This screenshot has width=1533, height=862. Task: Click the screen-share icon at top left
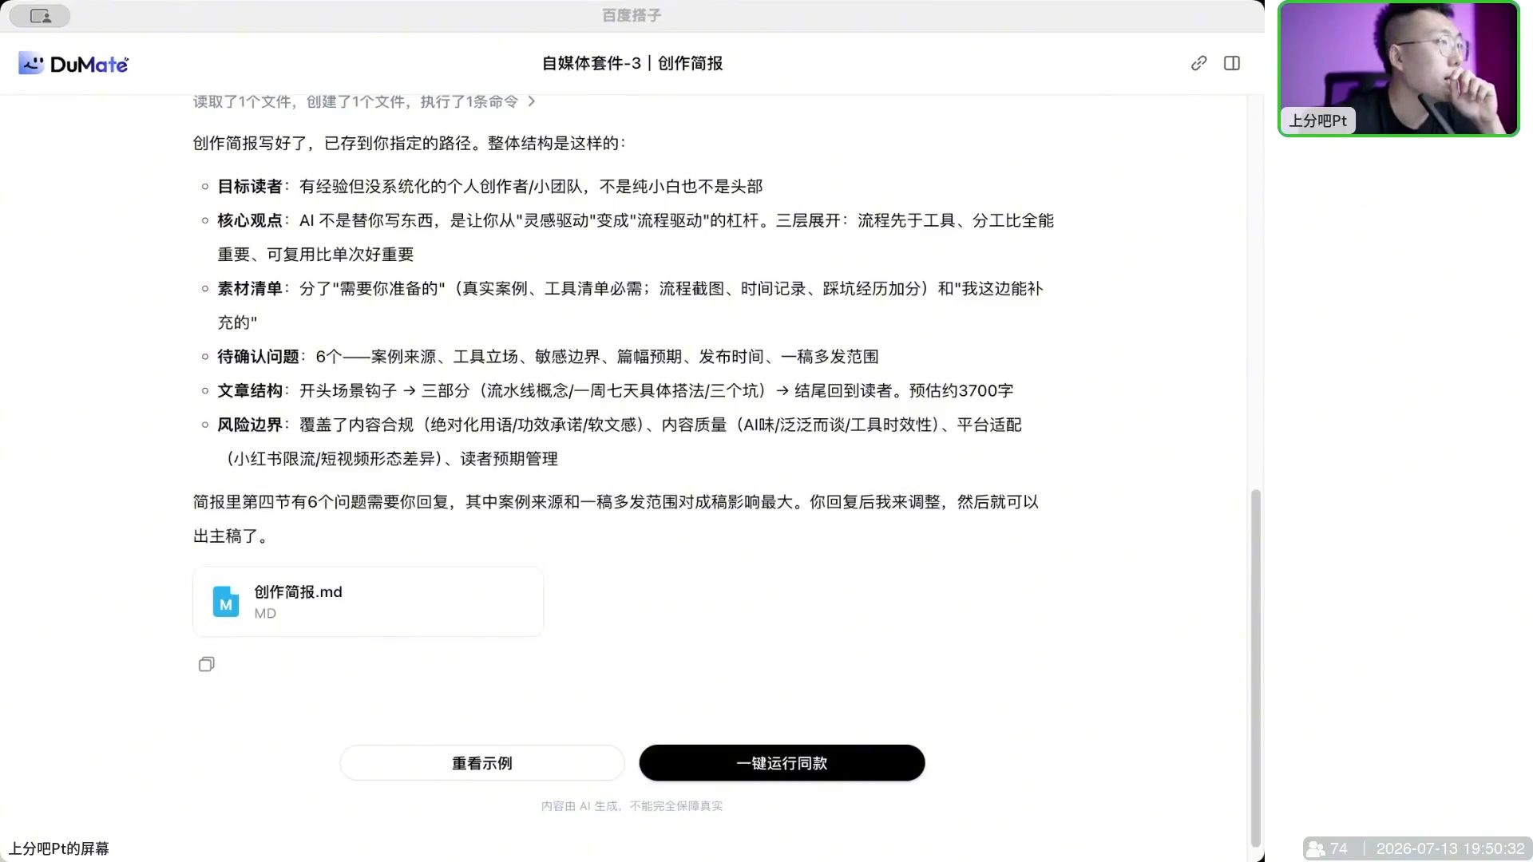click(40, 16)
